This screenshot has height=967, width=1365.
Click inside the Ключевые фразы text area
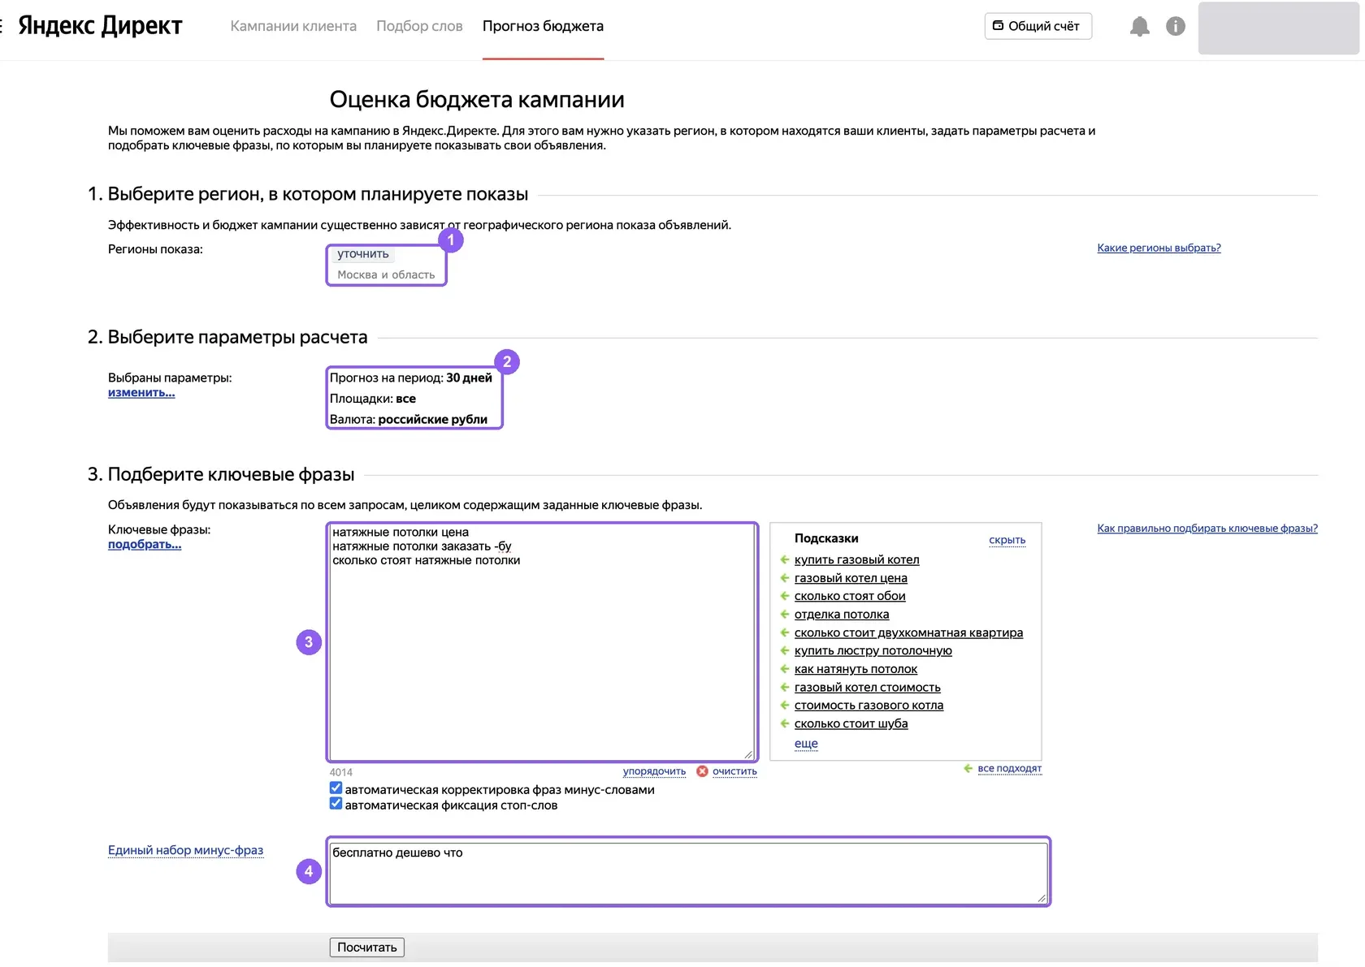coord(542,642)
